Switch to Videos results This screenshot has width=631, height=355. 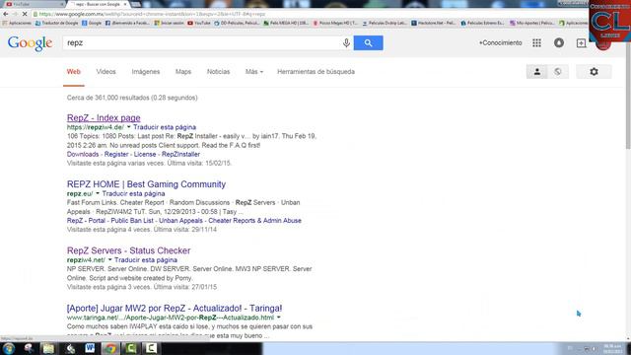tap(105, 72)
